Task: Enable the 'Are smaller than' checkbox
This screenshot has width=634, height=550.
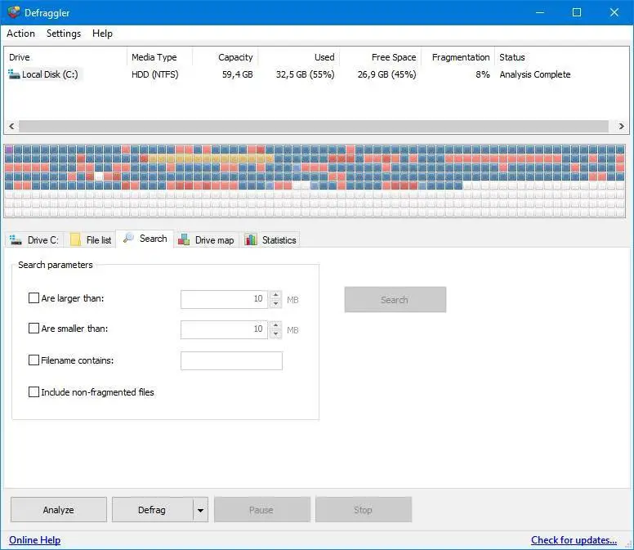Action: click(x=33, y=328)
